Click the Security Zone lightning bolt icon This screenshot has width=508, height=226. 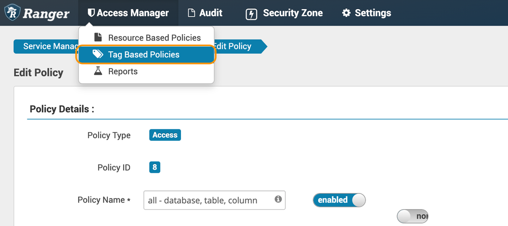point(251,14)
